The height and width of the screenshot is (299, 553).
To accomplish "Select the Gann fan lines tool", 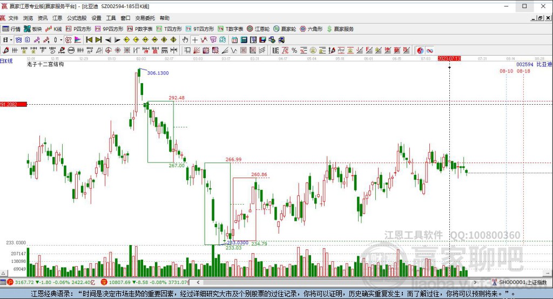I will coord(197,50).
